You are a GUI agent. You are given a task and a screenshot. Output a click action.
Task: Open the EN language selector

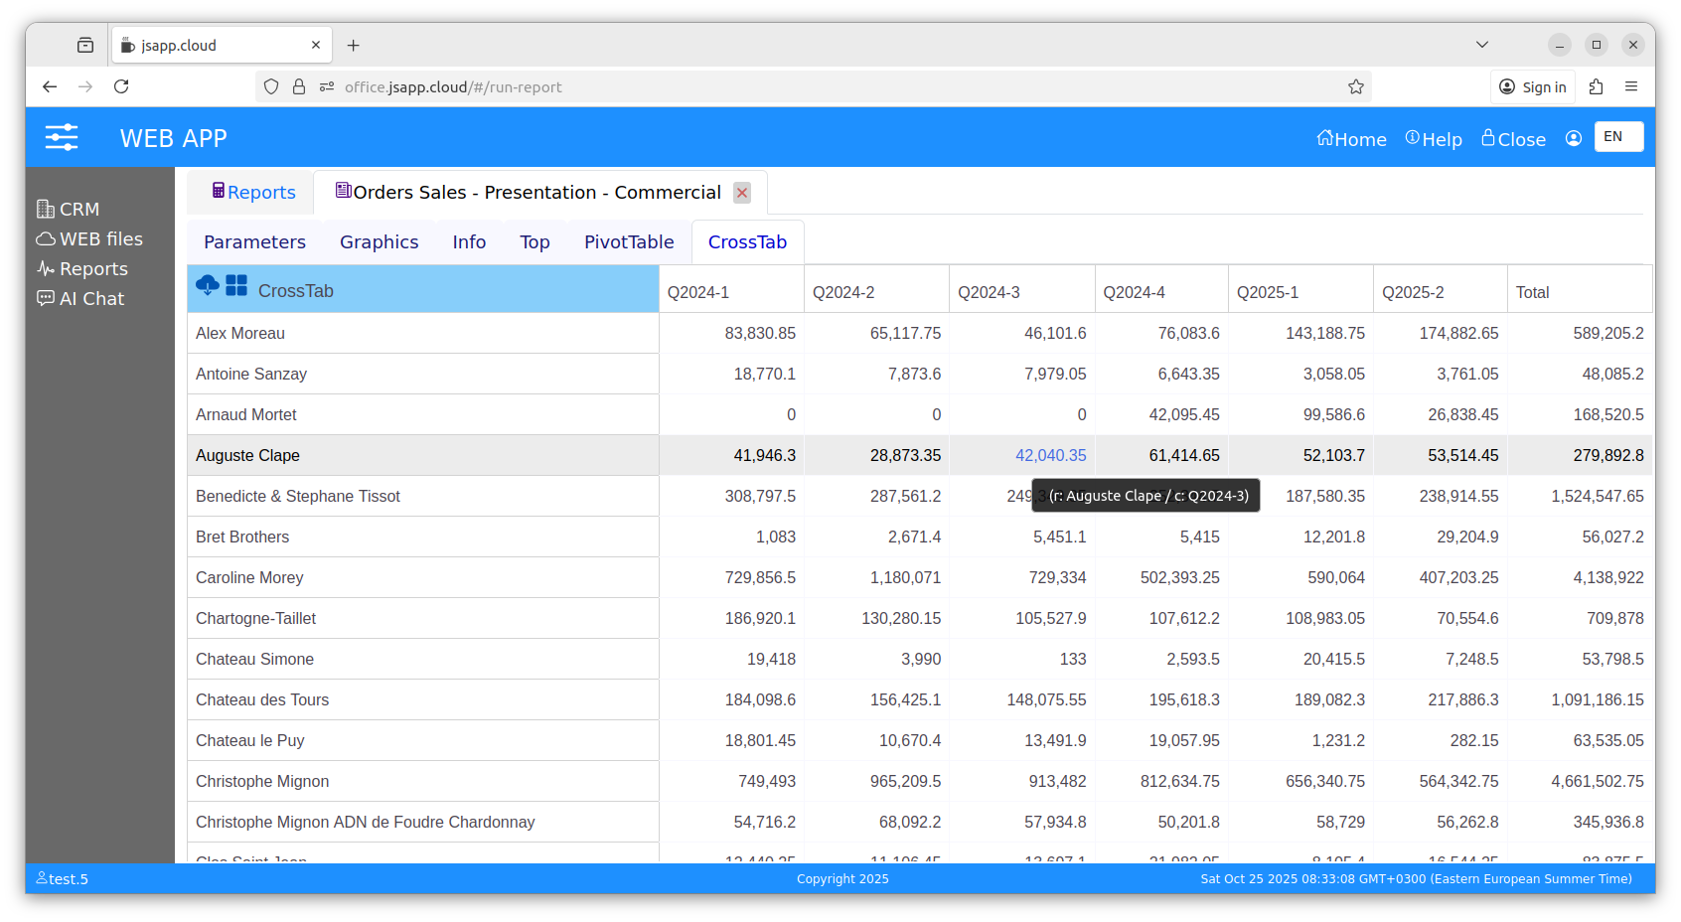click(x=1618, y=137)
